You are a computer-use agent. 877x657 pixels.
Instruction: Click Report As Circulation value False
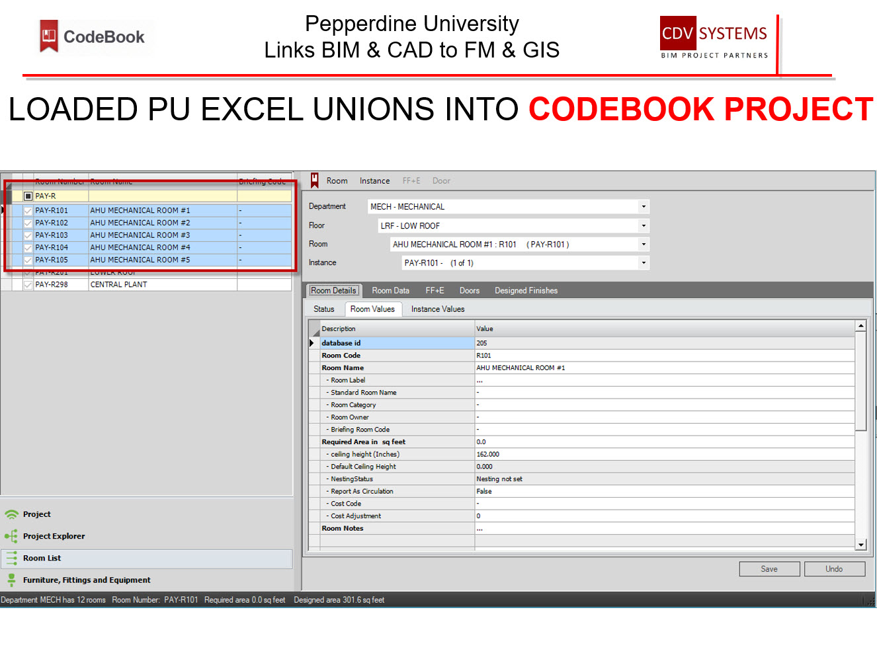pyautogui.click(x=664, y=492)
